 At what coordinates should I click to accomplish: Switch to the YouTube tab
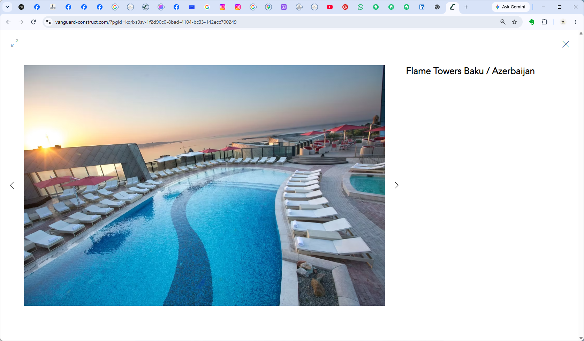(x=330, y=7)
